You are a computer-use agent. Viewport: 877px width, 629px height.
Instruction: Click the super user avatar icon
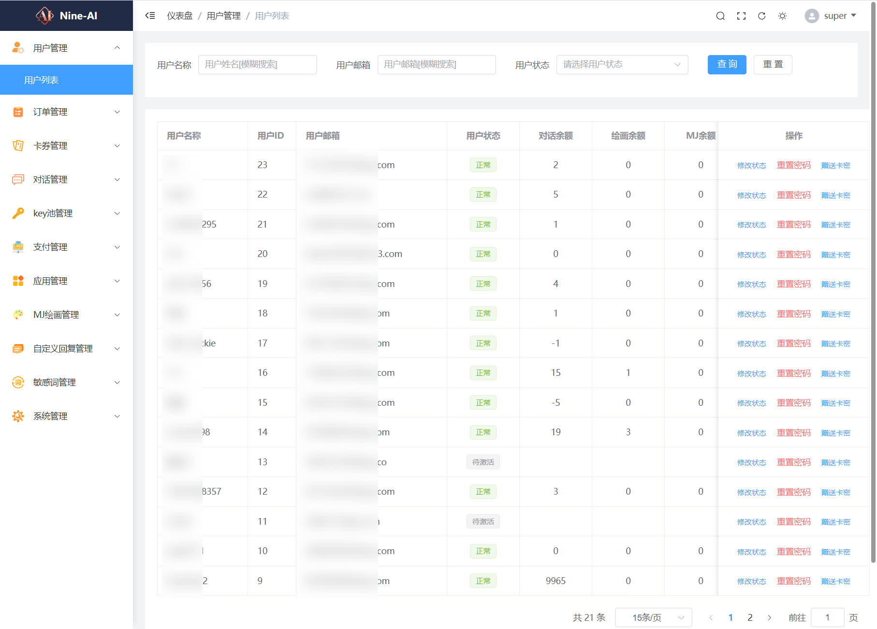tap(812, 16)
